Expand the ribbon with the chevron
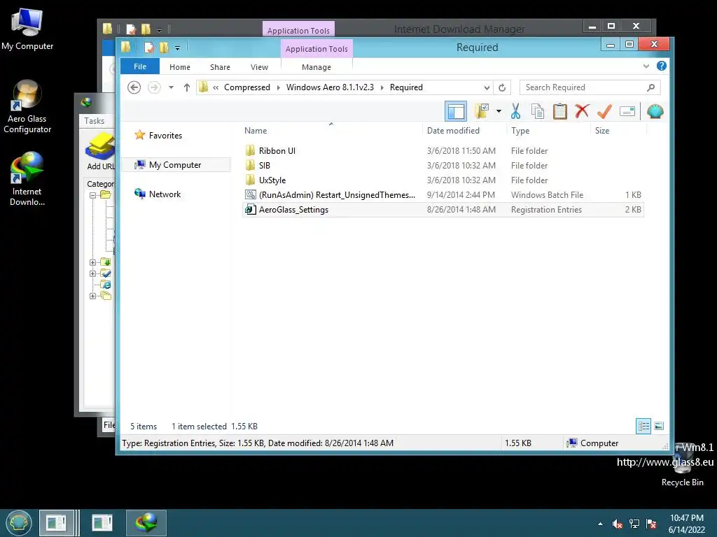The width and height of the screenshot is (717, 537). coord(646,66)
